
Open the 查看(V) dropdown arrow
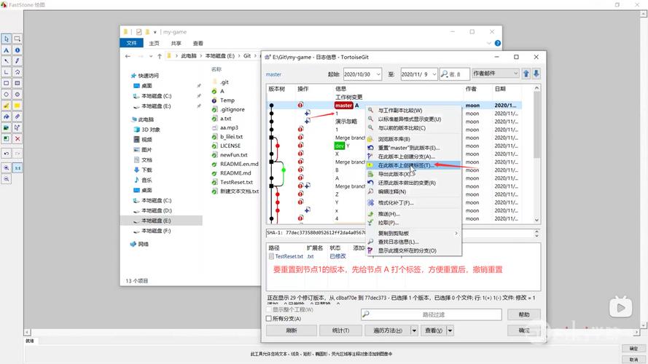pos(450,331)
